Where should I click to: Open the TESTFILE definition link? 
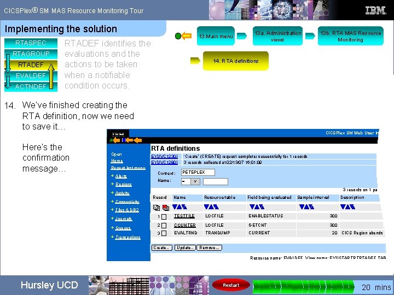(x=184, y=216)
